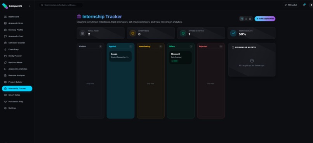Open the notifications bell
The width and height of the screenshot is (313, 143).
coord(304,5)
